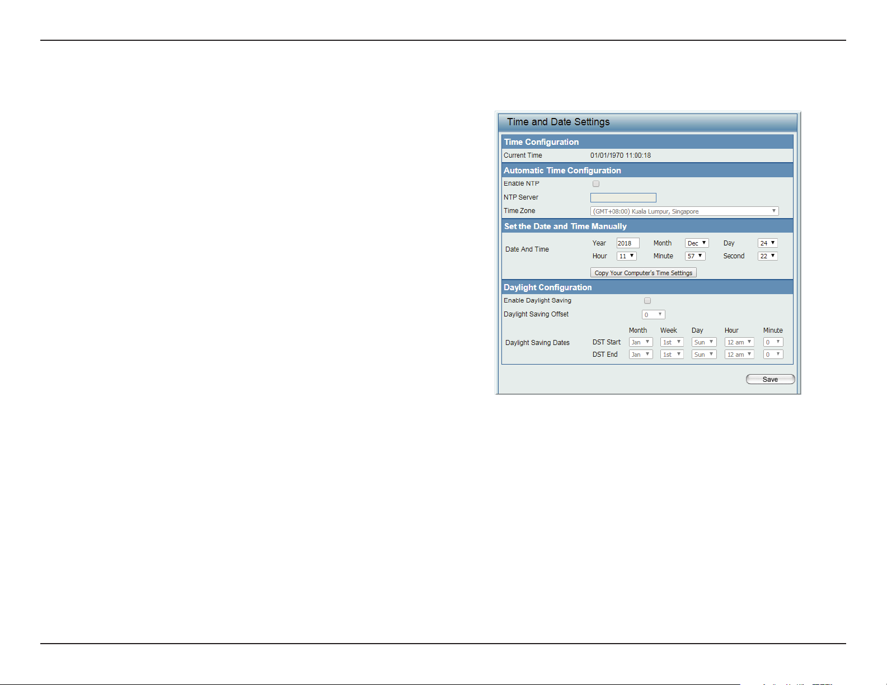
Task: Open the DST Start Week dropdown
Action: pyautogui.click(x=672, y=342)
